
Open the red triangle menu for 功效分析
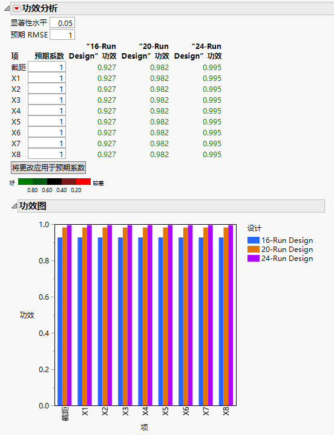click(17, 8)
